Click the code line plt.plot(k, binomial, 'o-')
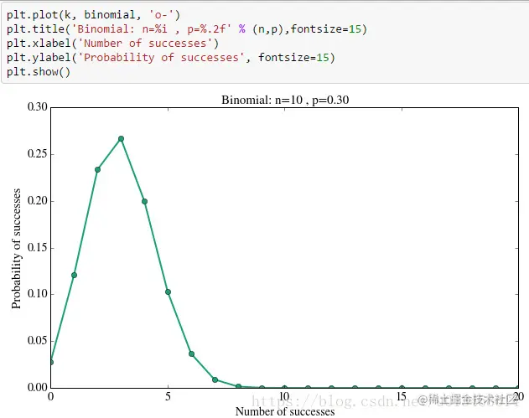The image size is (529, 418). (x=93, y=15)
